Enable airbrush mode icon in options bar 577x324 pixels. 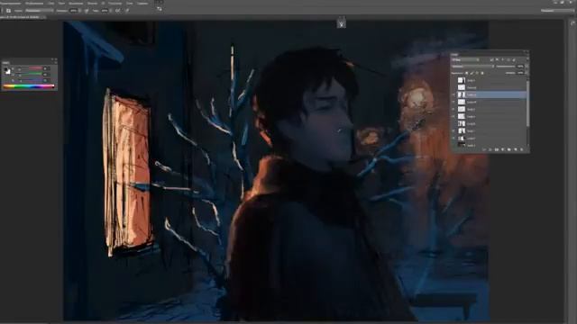tap(118, 10)
